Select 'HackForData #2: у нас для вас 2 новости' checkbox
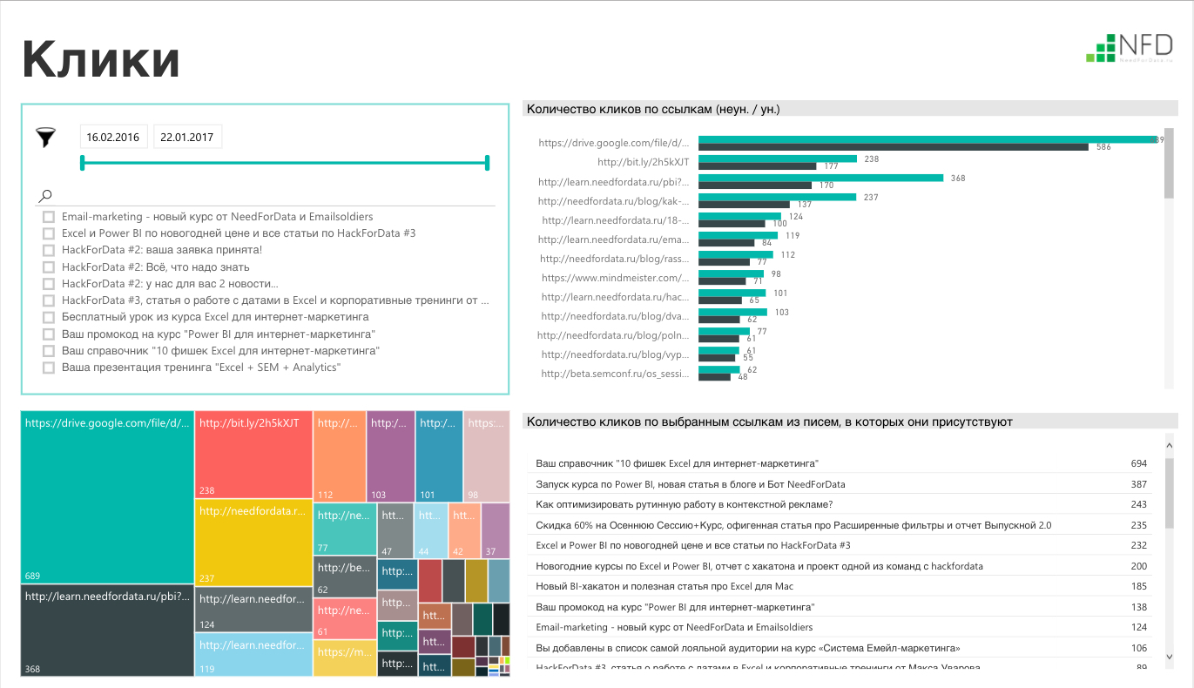 coord(49,284)
